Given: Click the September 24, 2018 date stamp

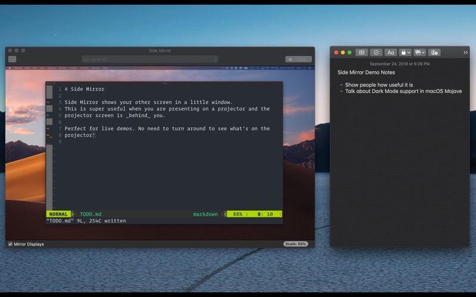Looking at the screenshot, I should [x=399, y=64].
